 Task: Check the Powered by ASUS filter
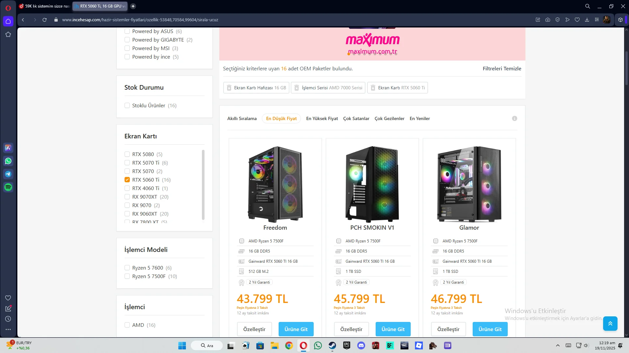[127, 31]
